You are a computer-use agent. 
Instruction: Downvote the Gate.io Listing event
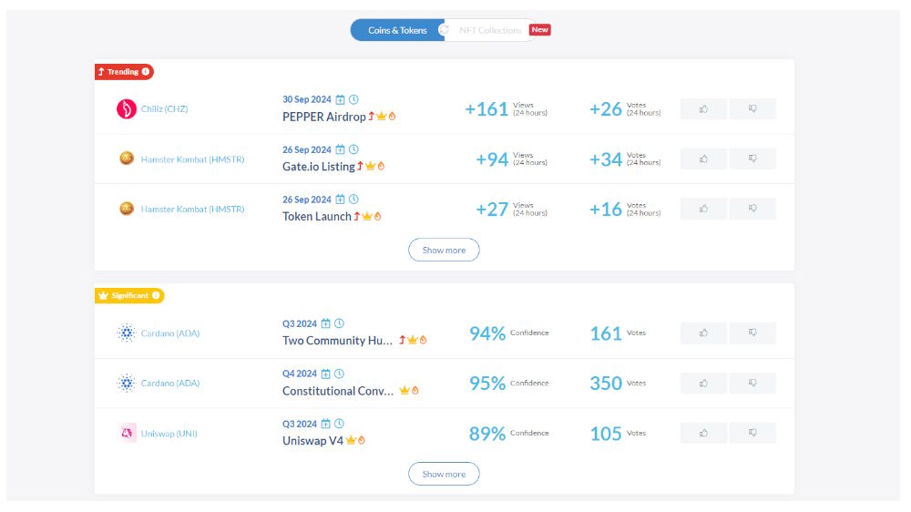(x=752, y=159)
